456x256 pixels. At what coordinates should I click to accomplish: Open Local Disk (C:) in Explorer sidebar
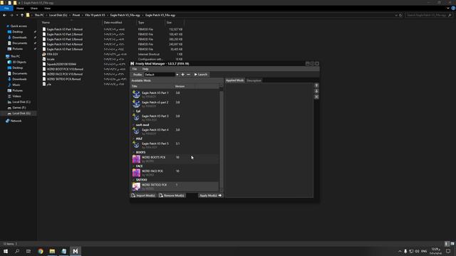pos(21,102)
